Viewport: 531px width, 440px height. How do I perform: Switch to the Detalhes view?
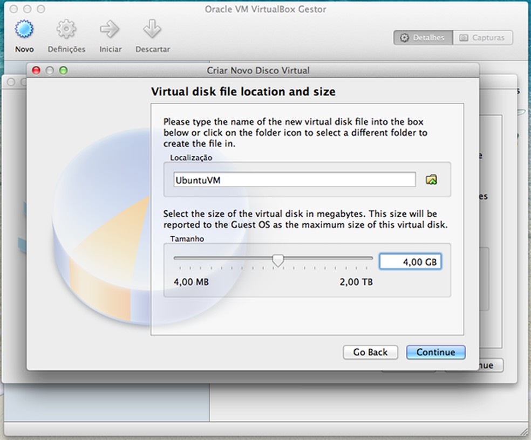click(423, 38)
